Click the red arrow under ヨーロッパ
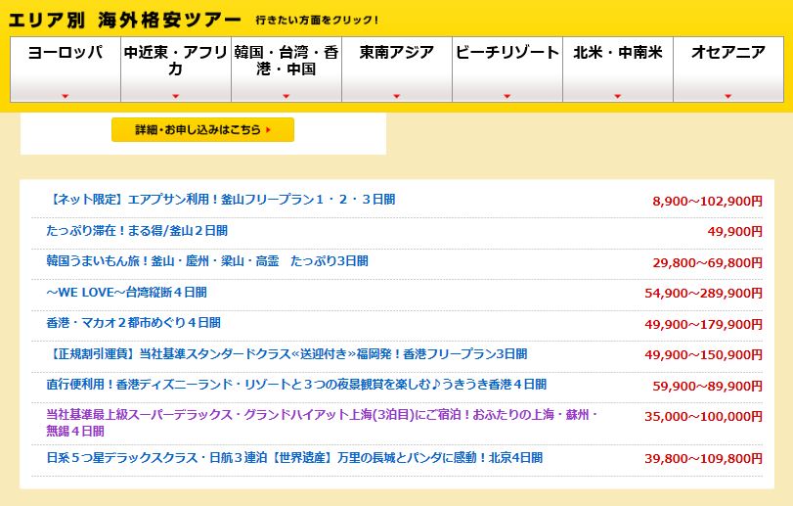 click(x=65, y=96)
